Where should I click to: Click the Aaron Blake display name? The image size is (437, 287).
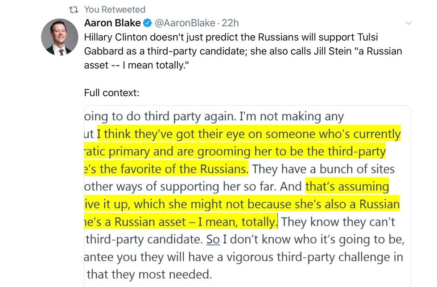point(112,23)
